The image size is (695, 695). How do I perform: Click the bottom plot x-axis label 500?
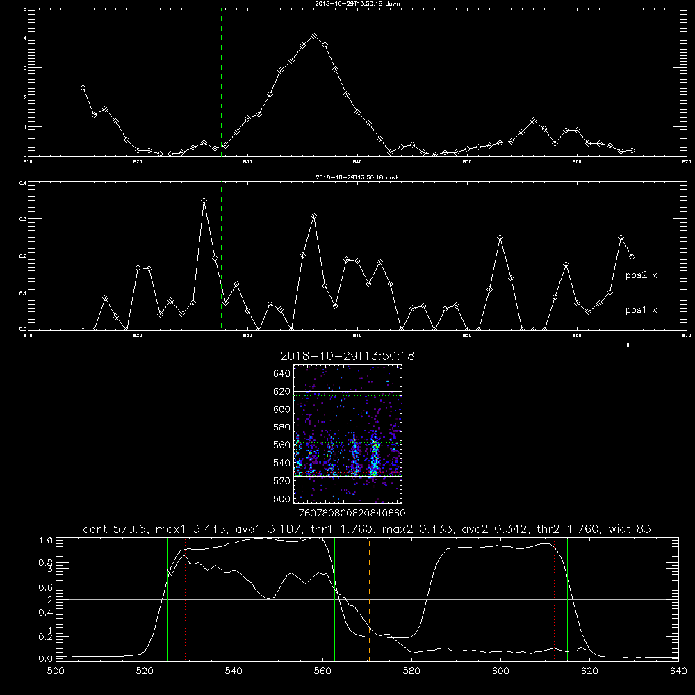tap(56, 671)
